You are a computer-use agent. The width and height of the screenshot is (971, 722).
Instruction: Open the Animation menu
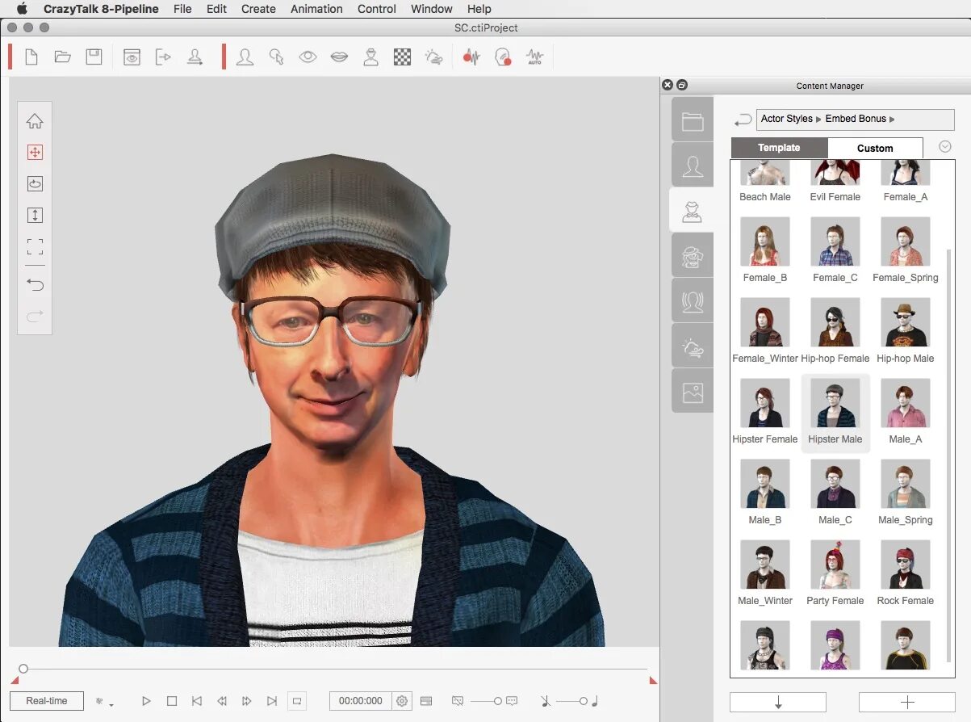pyautogui.click(x=316, y=9)
